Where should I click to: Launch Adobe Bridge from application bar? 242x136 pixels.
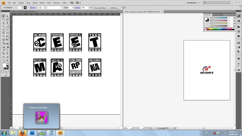pyautogui.click(x=72, y=3)
